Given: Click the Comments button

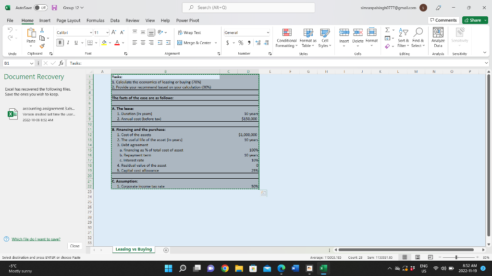Looking at the screenshot, I should tap(443, 20).
